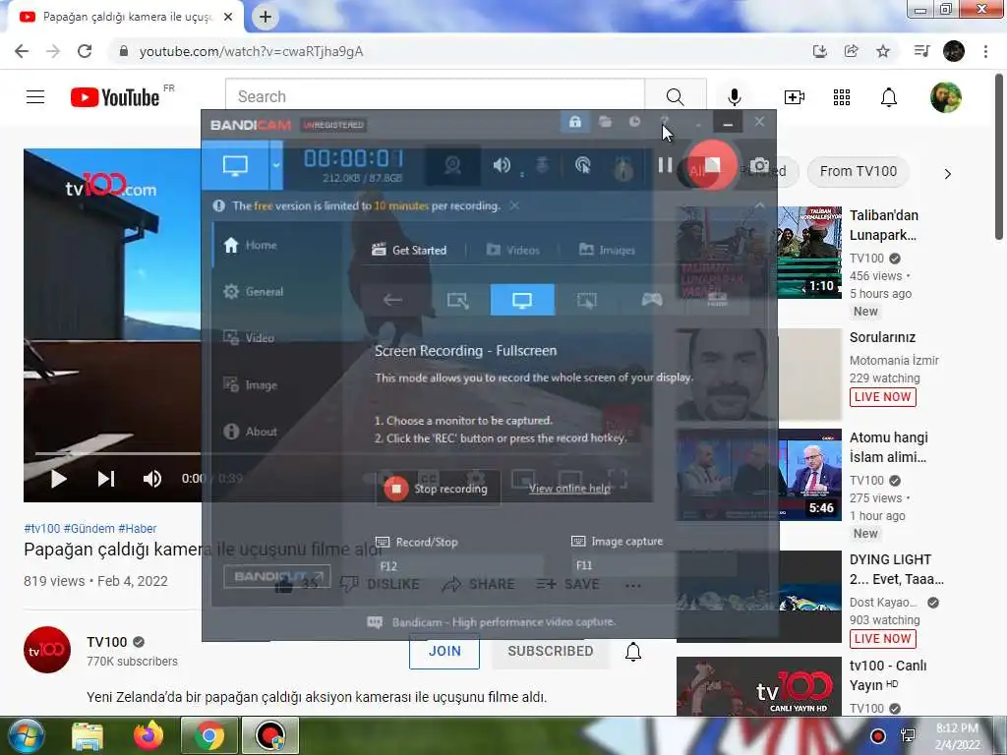Open About section in Bandicam sidebar
Viewport: 1007px width, 755px height.
251,432
